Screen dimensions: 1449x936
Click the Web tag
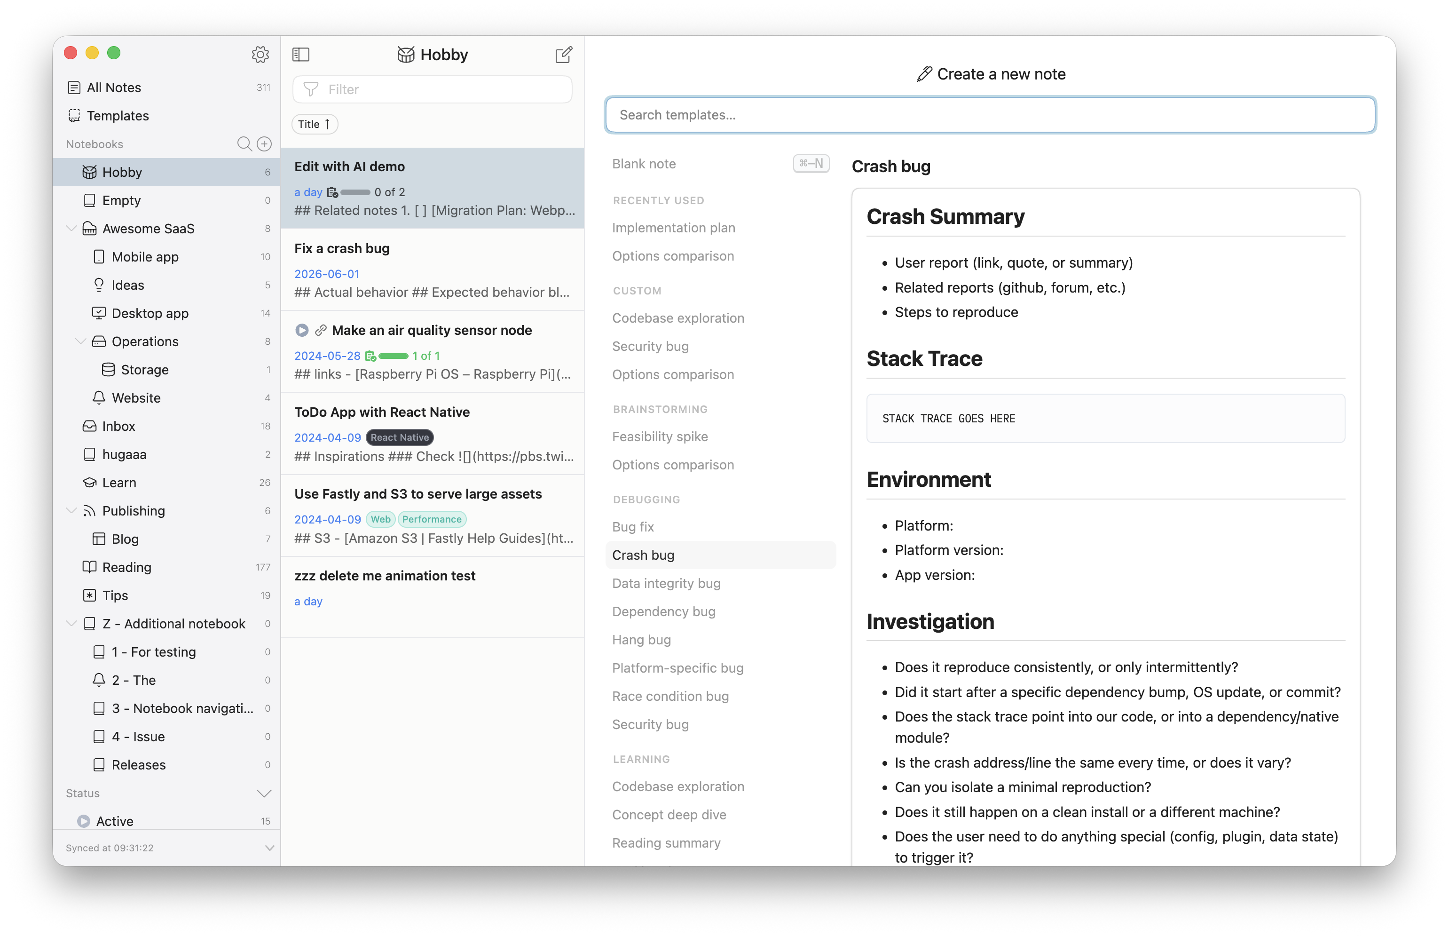[x=380, y=519]
